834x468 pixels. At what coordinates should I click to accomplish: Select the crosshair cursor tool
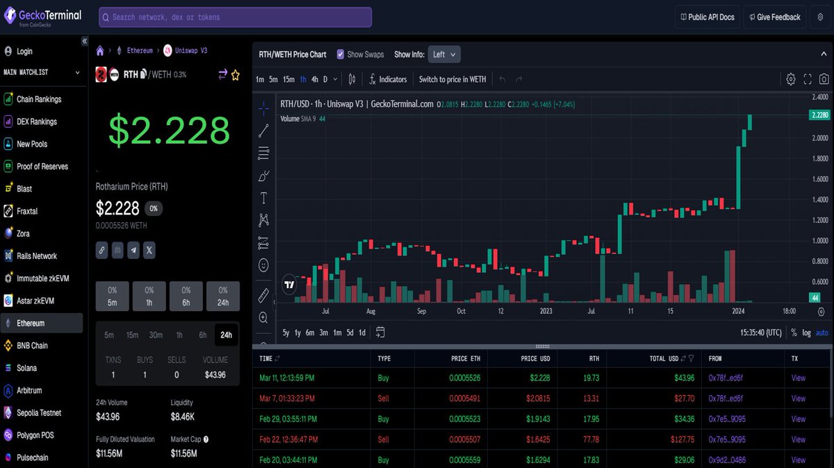264,108
